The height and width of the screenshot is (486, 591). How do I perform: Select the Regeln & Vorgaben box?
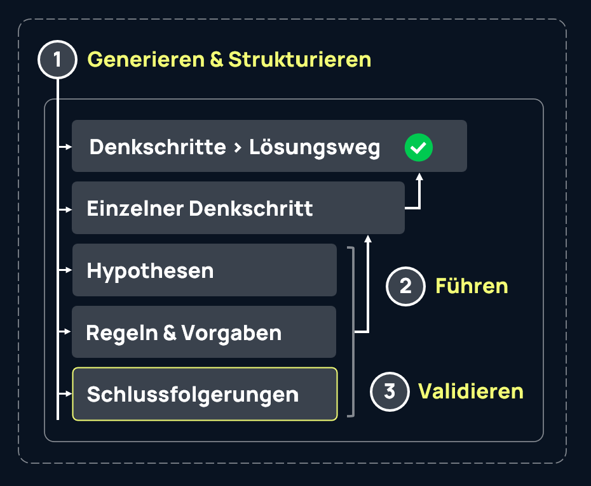tap(204, 332)
